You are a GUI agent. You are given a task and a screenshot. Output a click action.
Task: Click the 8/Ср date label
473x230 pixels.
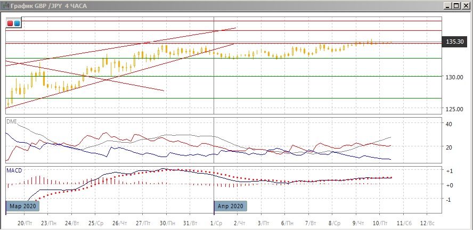[334, 223]
